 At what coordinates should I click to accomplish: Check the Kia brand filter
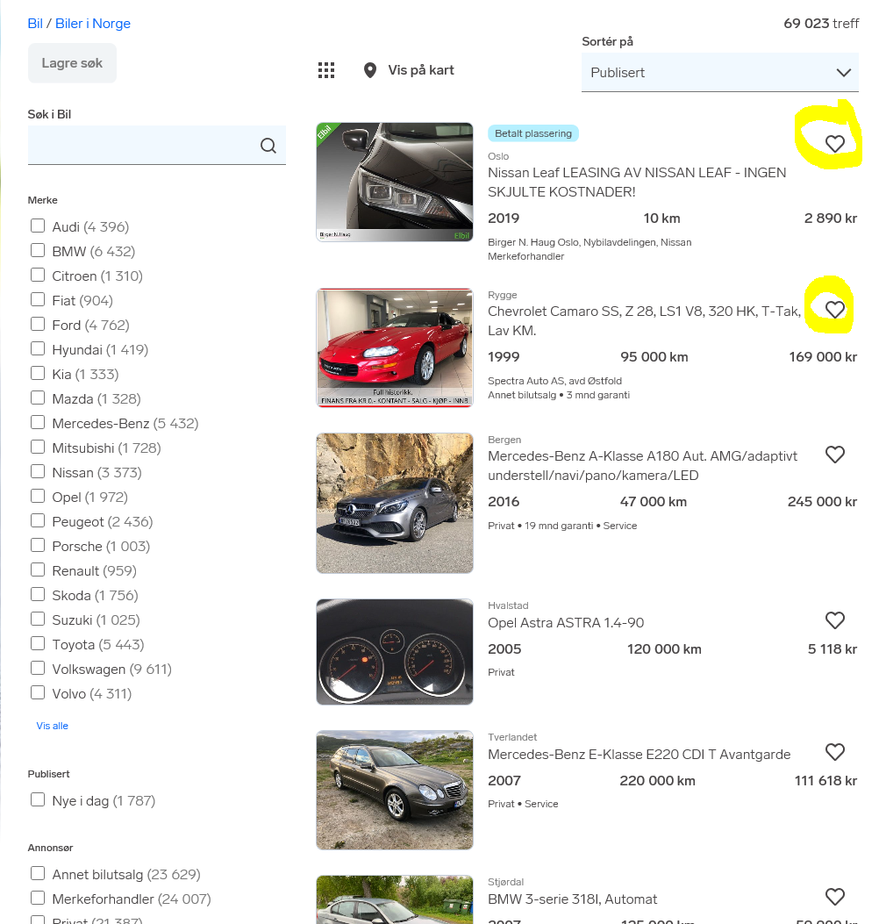click(38, 373)
